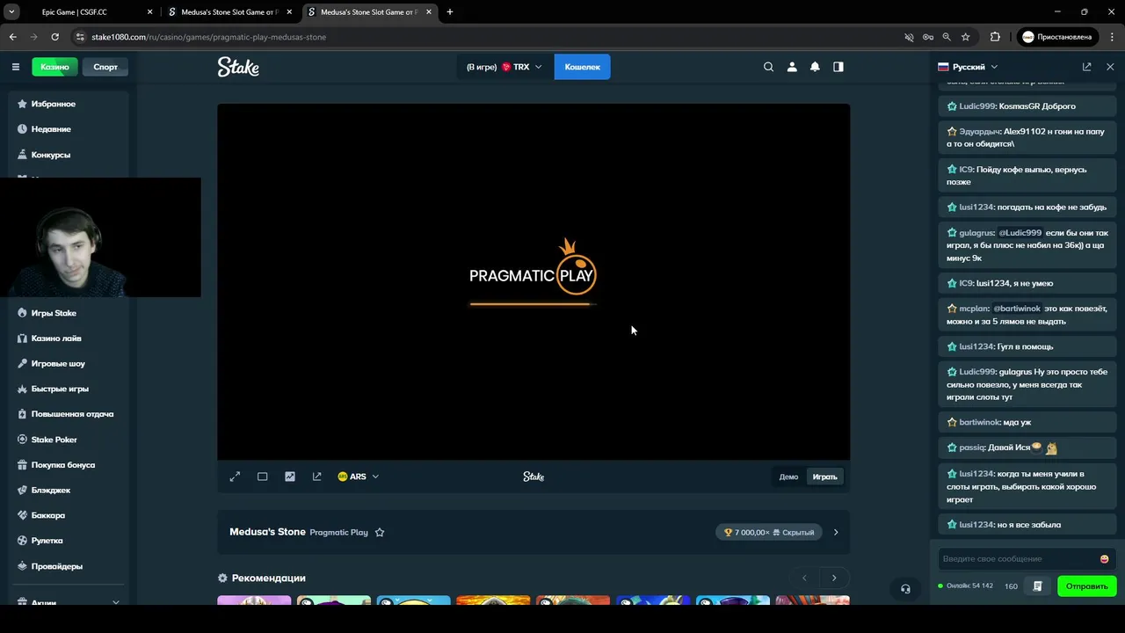Switch to the Спорт tab
Viewport: 1125px width, 633px height.
pyautogui.click(x=105, y=67)
